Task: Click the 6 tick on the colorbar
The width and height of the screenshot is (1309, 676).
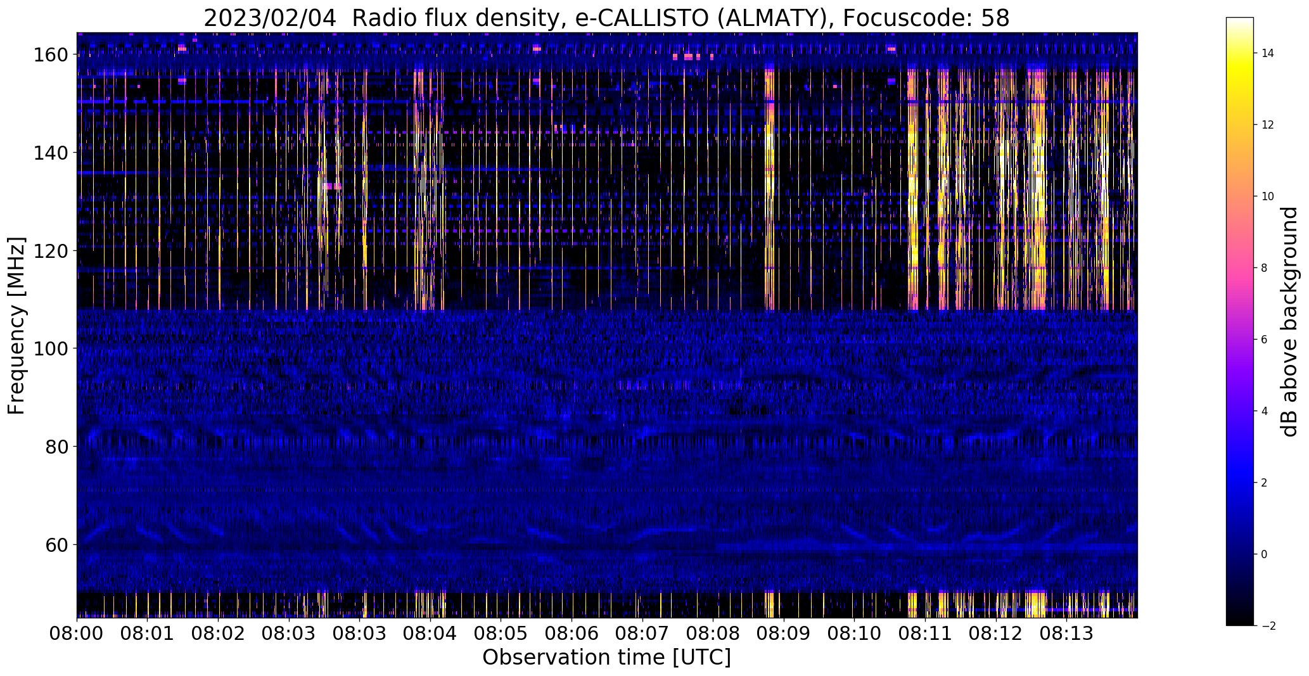Action: 1265,340
